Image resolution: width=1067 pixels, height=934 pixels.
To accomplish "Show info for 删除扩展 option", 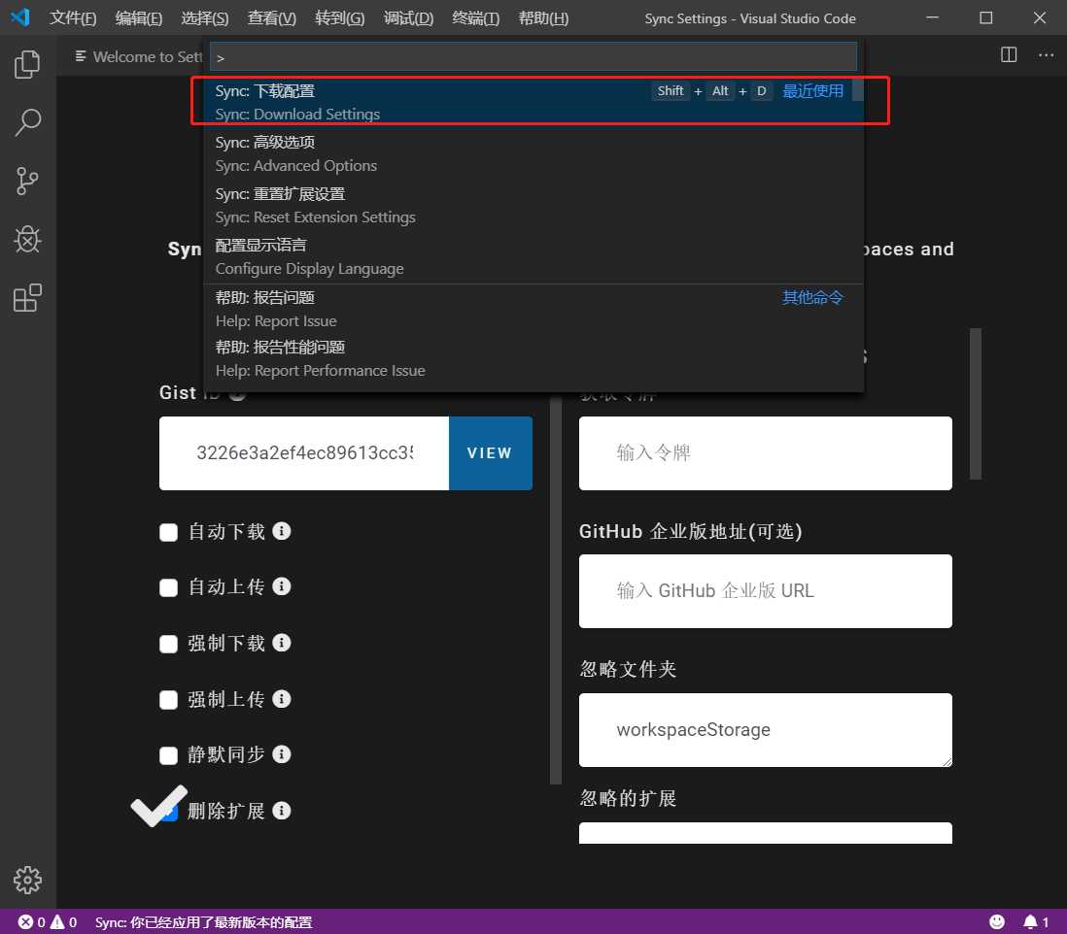I will (281, 811).
